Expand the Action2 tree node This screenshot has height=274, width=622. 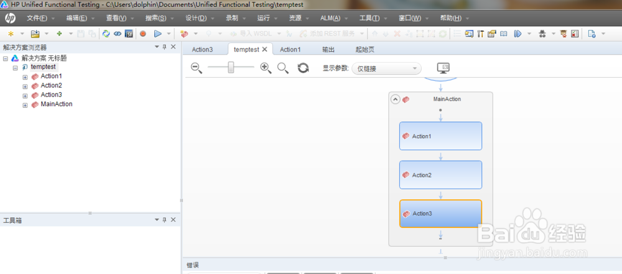click(x=25, y=86)
